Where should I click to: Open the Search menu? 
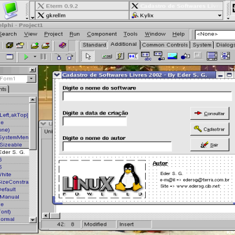8,34
